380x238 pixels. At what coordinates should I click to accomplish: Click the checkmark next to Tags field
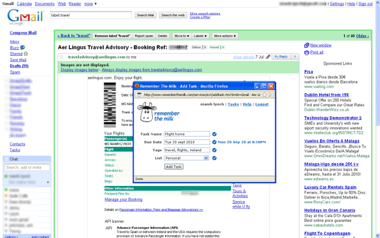click(214, 150)
